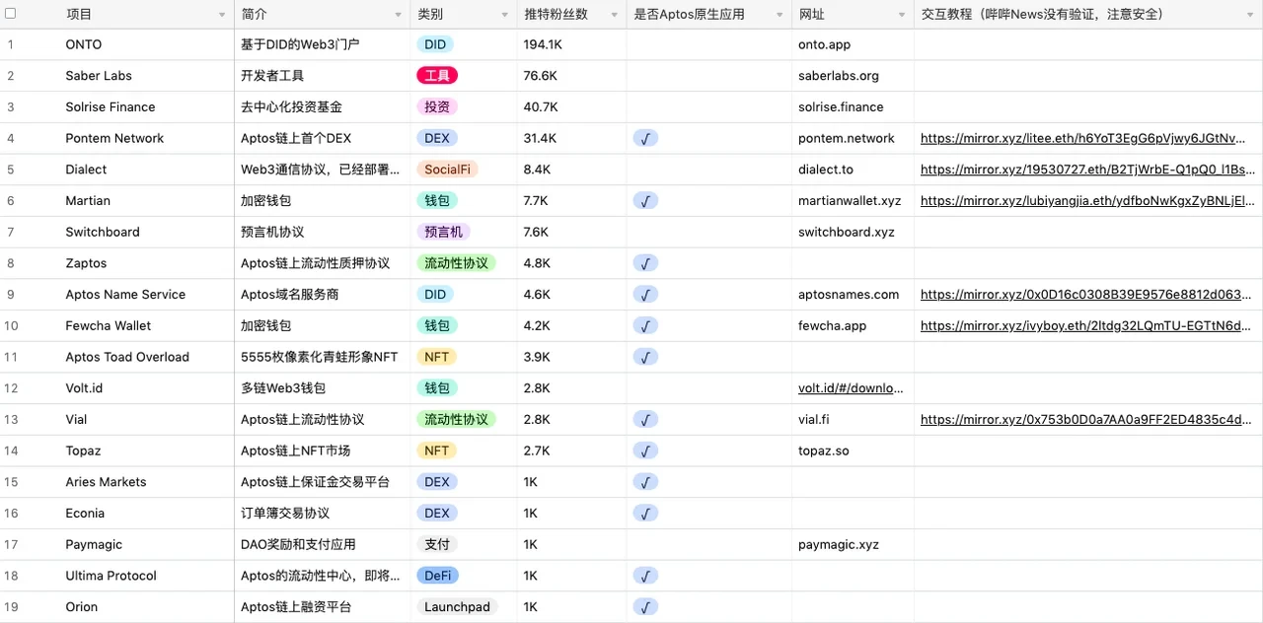Open the volt.id download link

tap(850, 388)
